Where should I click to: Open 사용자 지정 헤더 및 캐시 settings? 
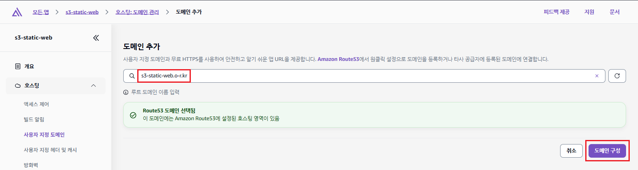pyautogui.click(x=50, y=150)
